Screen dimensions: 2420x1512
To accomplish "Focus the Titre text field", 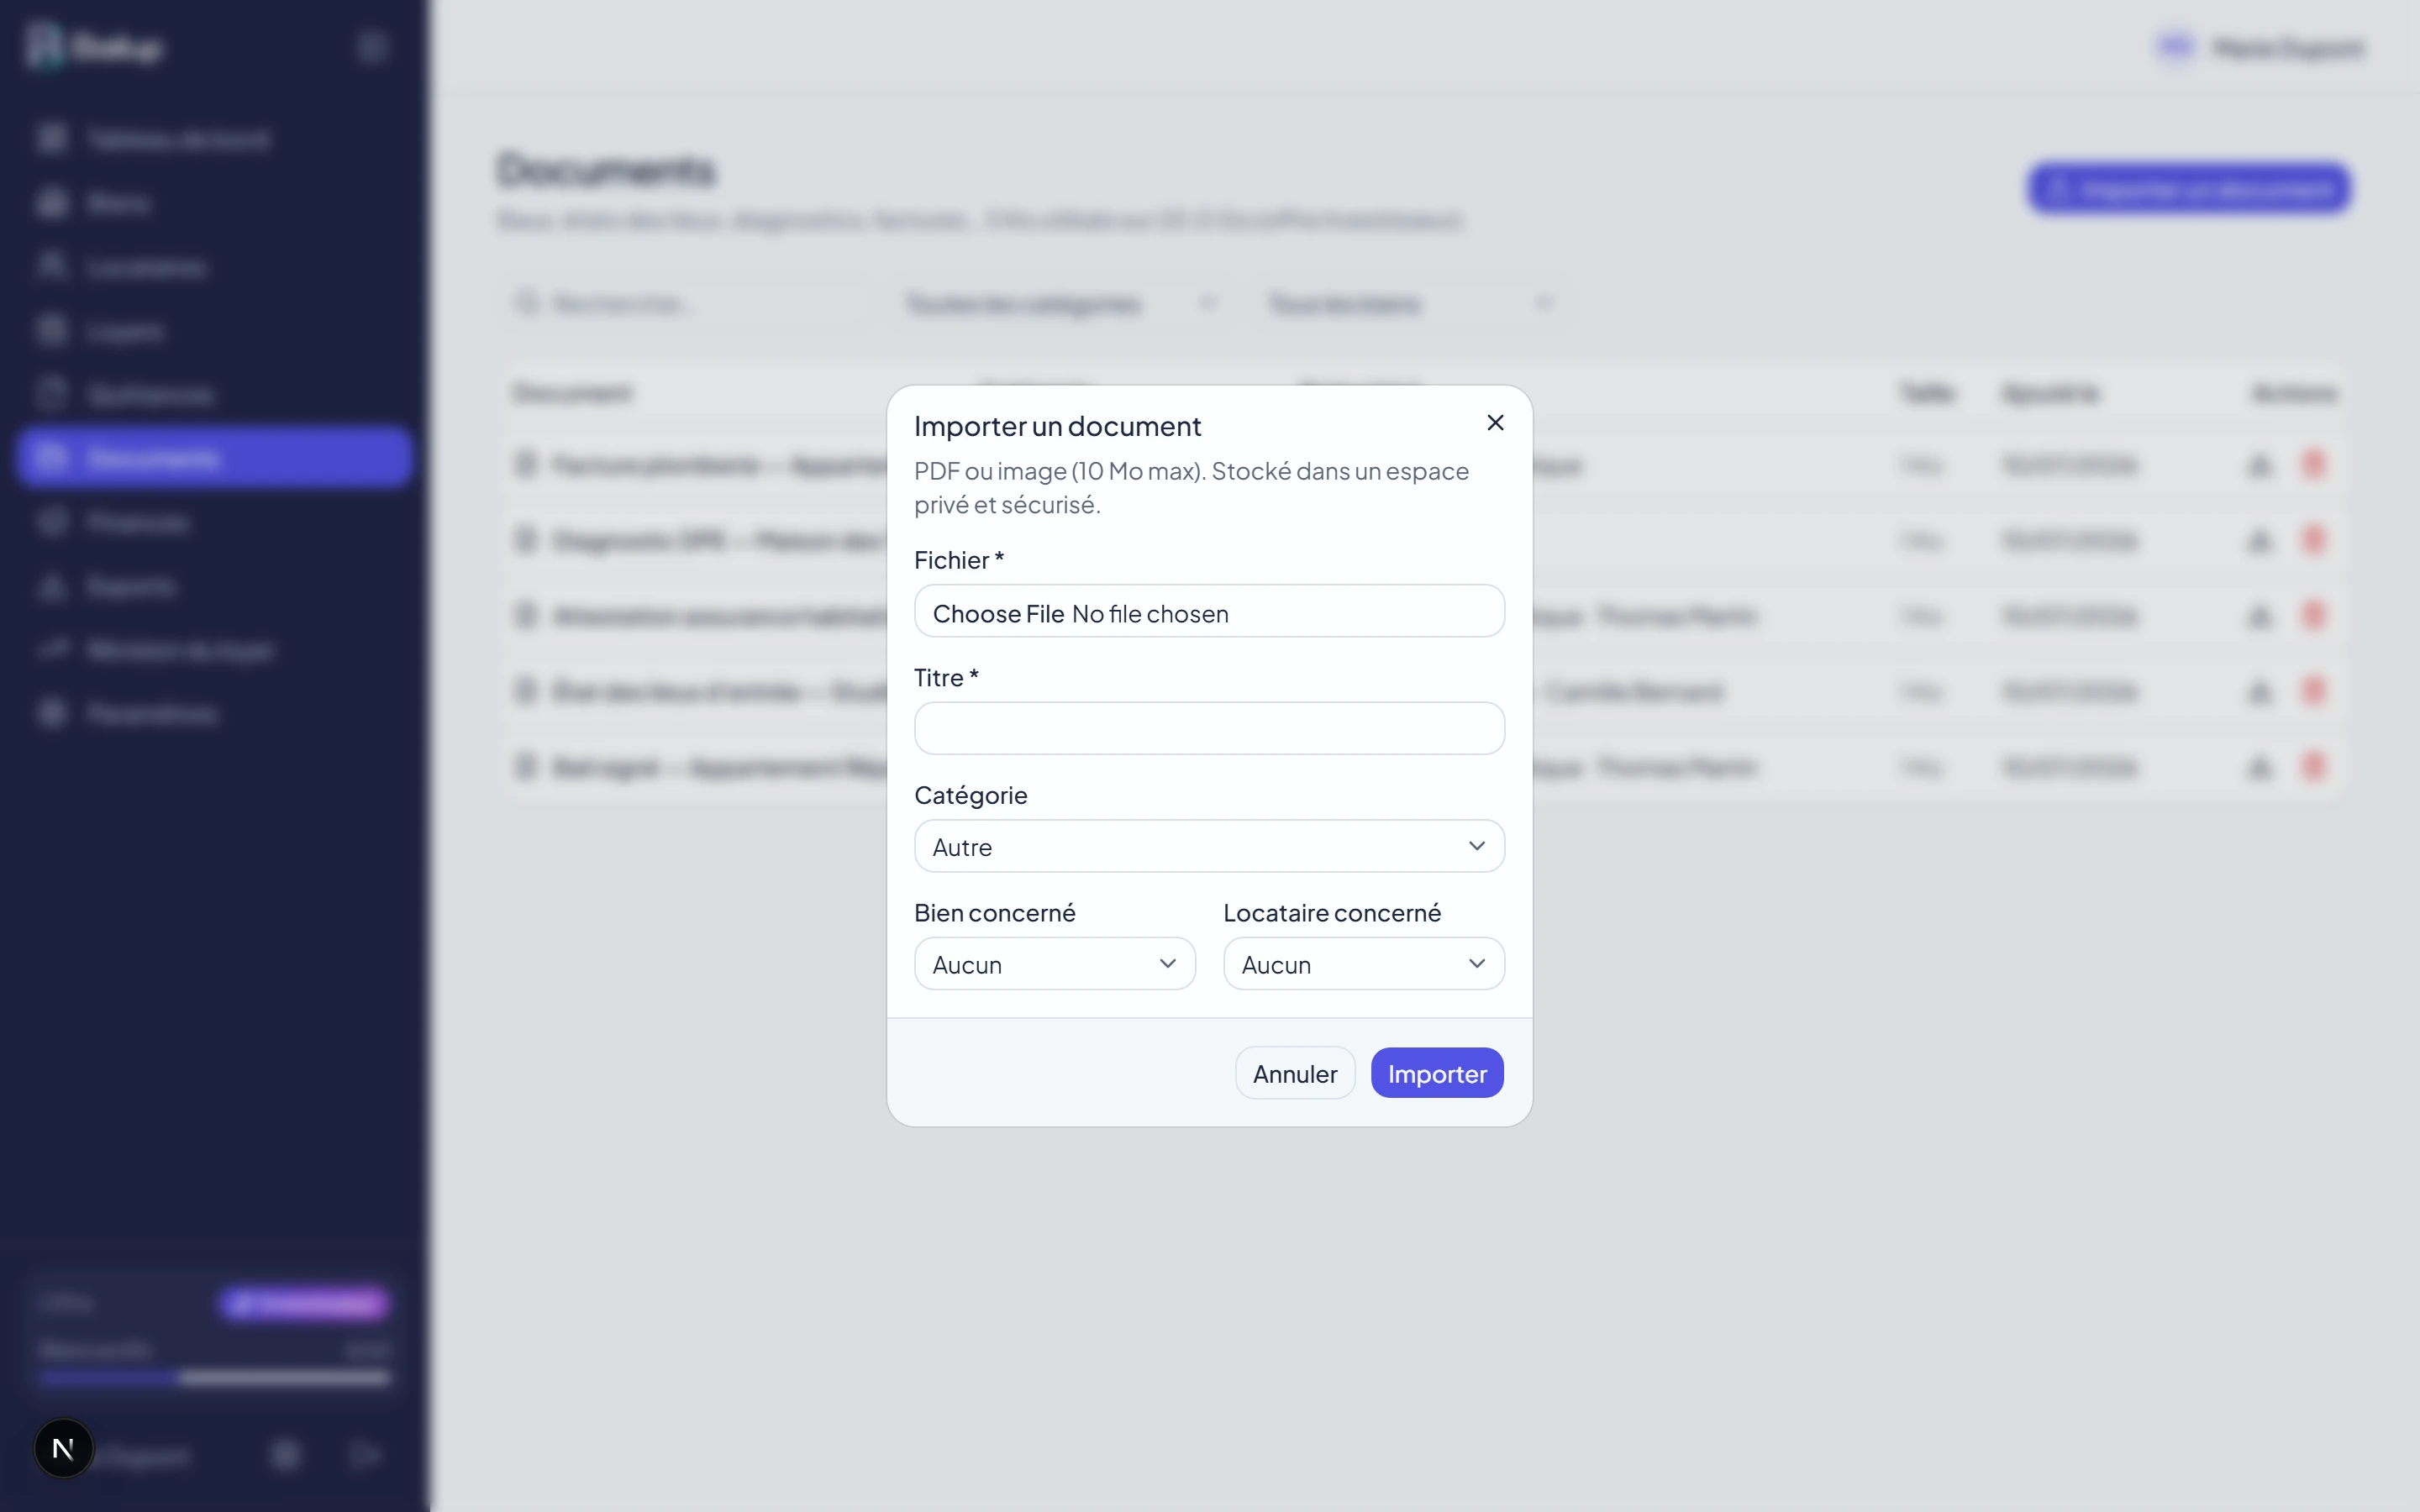I will (x=1209, y=728).
